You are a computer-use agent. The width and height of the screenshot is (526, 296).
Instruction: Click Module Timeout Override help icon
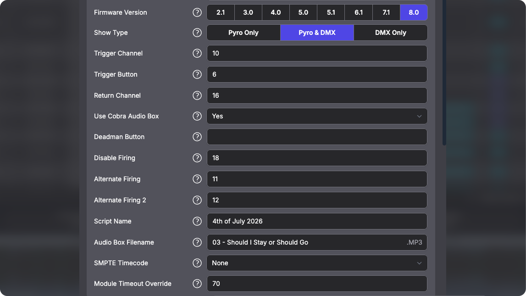pyautogui.click(x=197, y=284)
